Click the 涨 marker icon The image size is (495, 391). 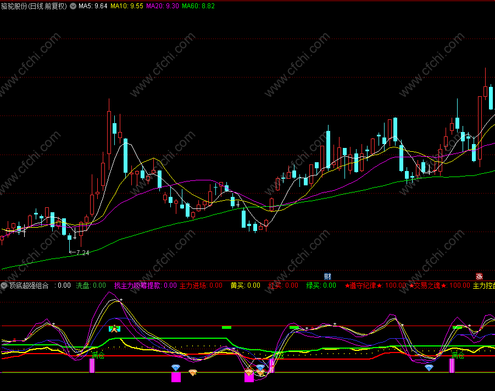[479, 277]
